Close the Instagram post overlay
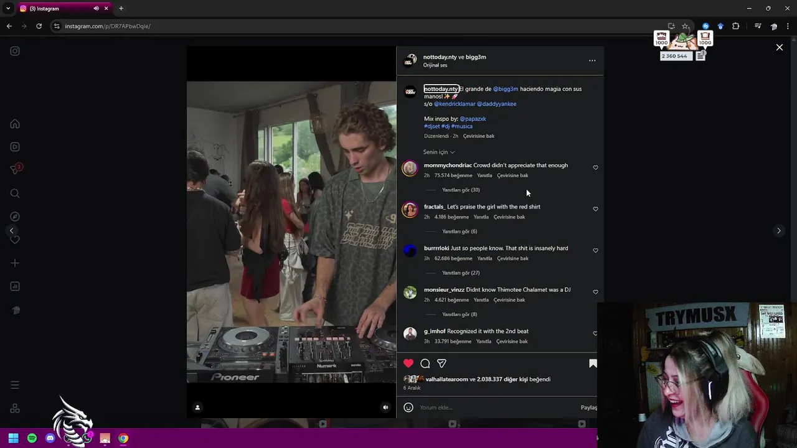The image size is (797, 448). tap(779, 47)
